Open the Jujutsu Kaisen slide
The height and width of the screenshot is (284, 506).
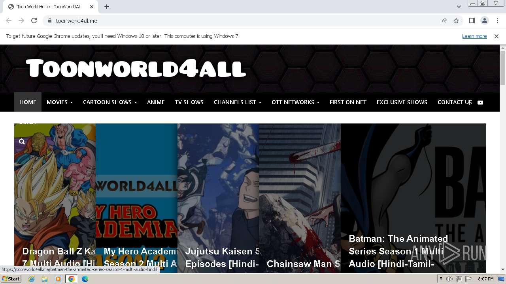[x=218, y=198]
